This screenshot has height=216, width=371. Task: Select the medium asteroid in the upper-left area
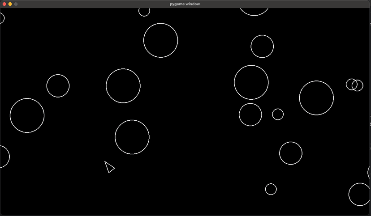(x=58, y=86)
